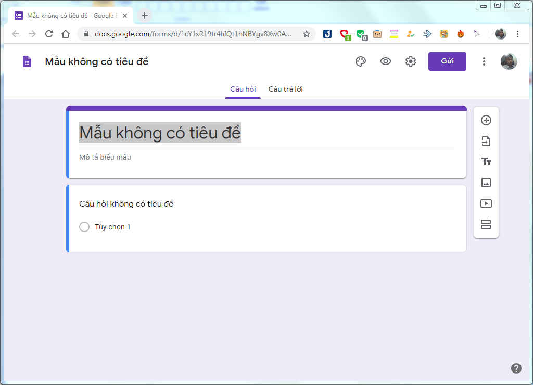Screen dimensions: 533x385
Task: Click the green checkmark shield extension
Action: tap(361, 34)
